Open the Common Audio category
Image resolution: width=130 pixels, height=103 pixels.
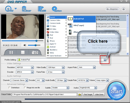[x=57, y=23]
